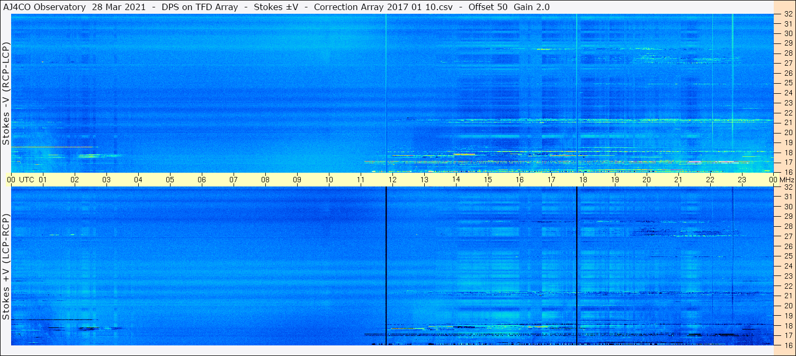This screenshot has height=356, width=796.
Task: Click 24 MHz label in Stokes -V panel
Action: [788, 93]
